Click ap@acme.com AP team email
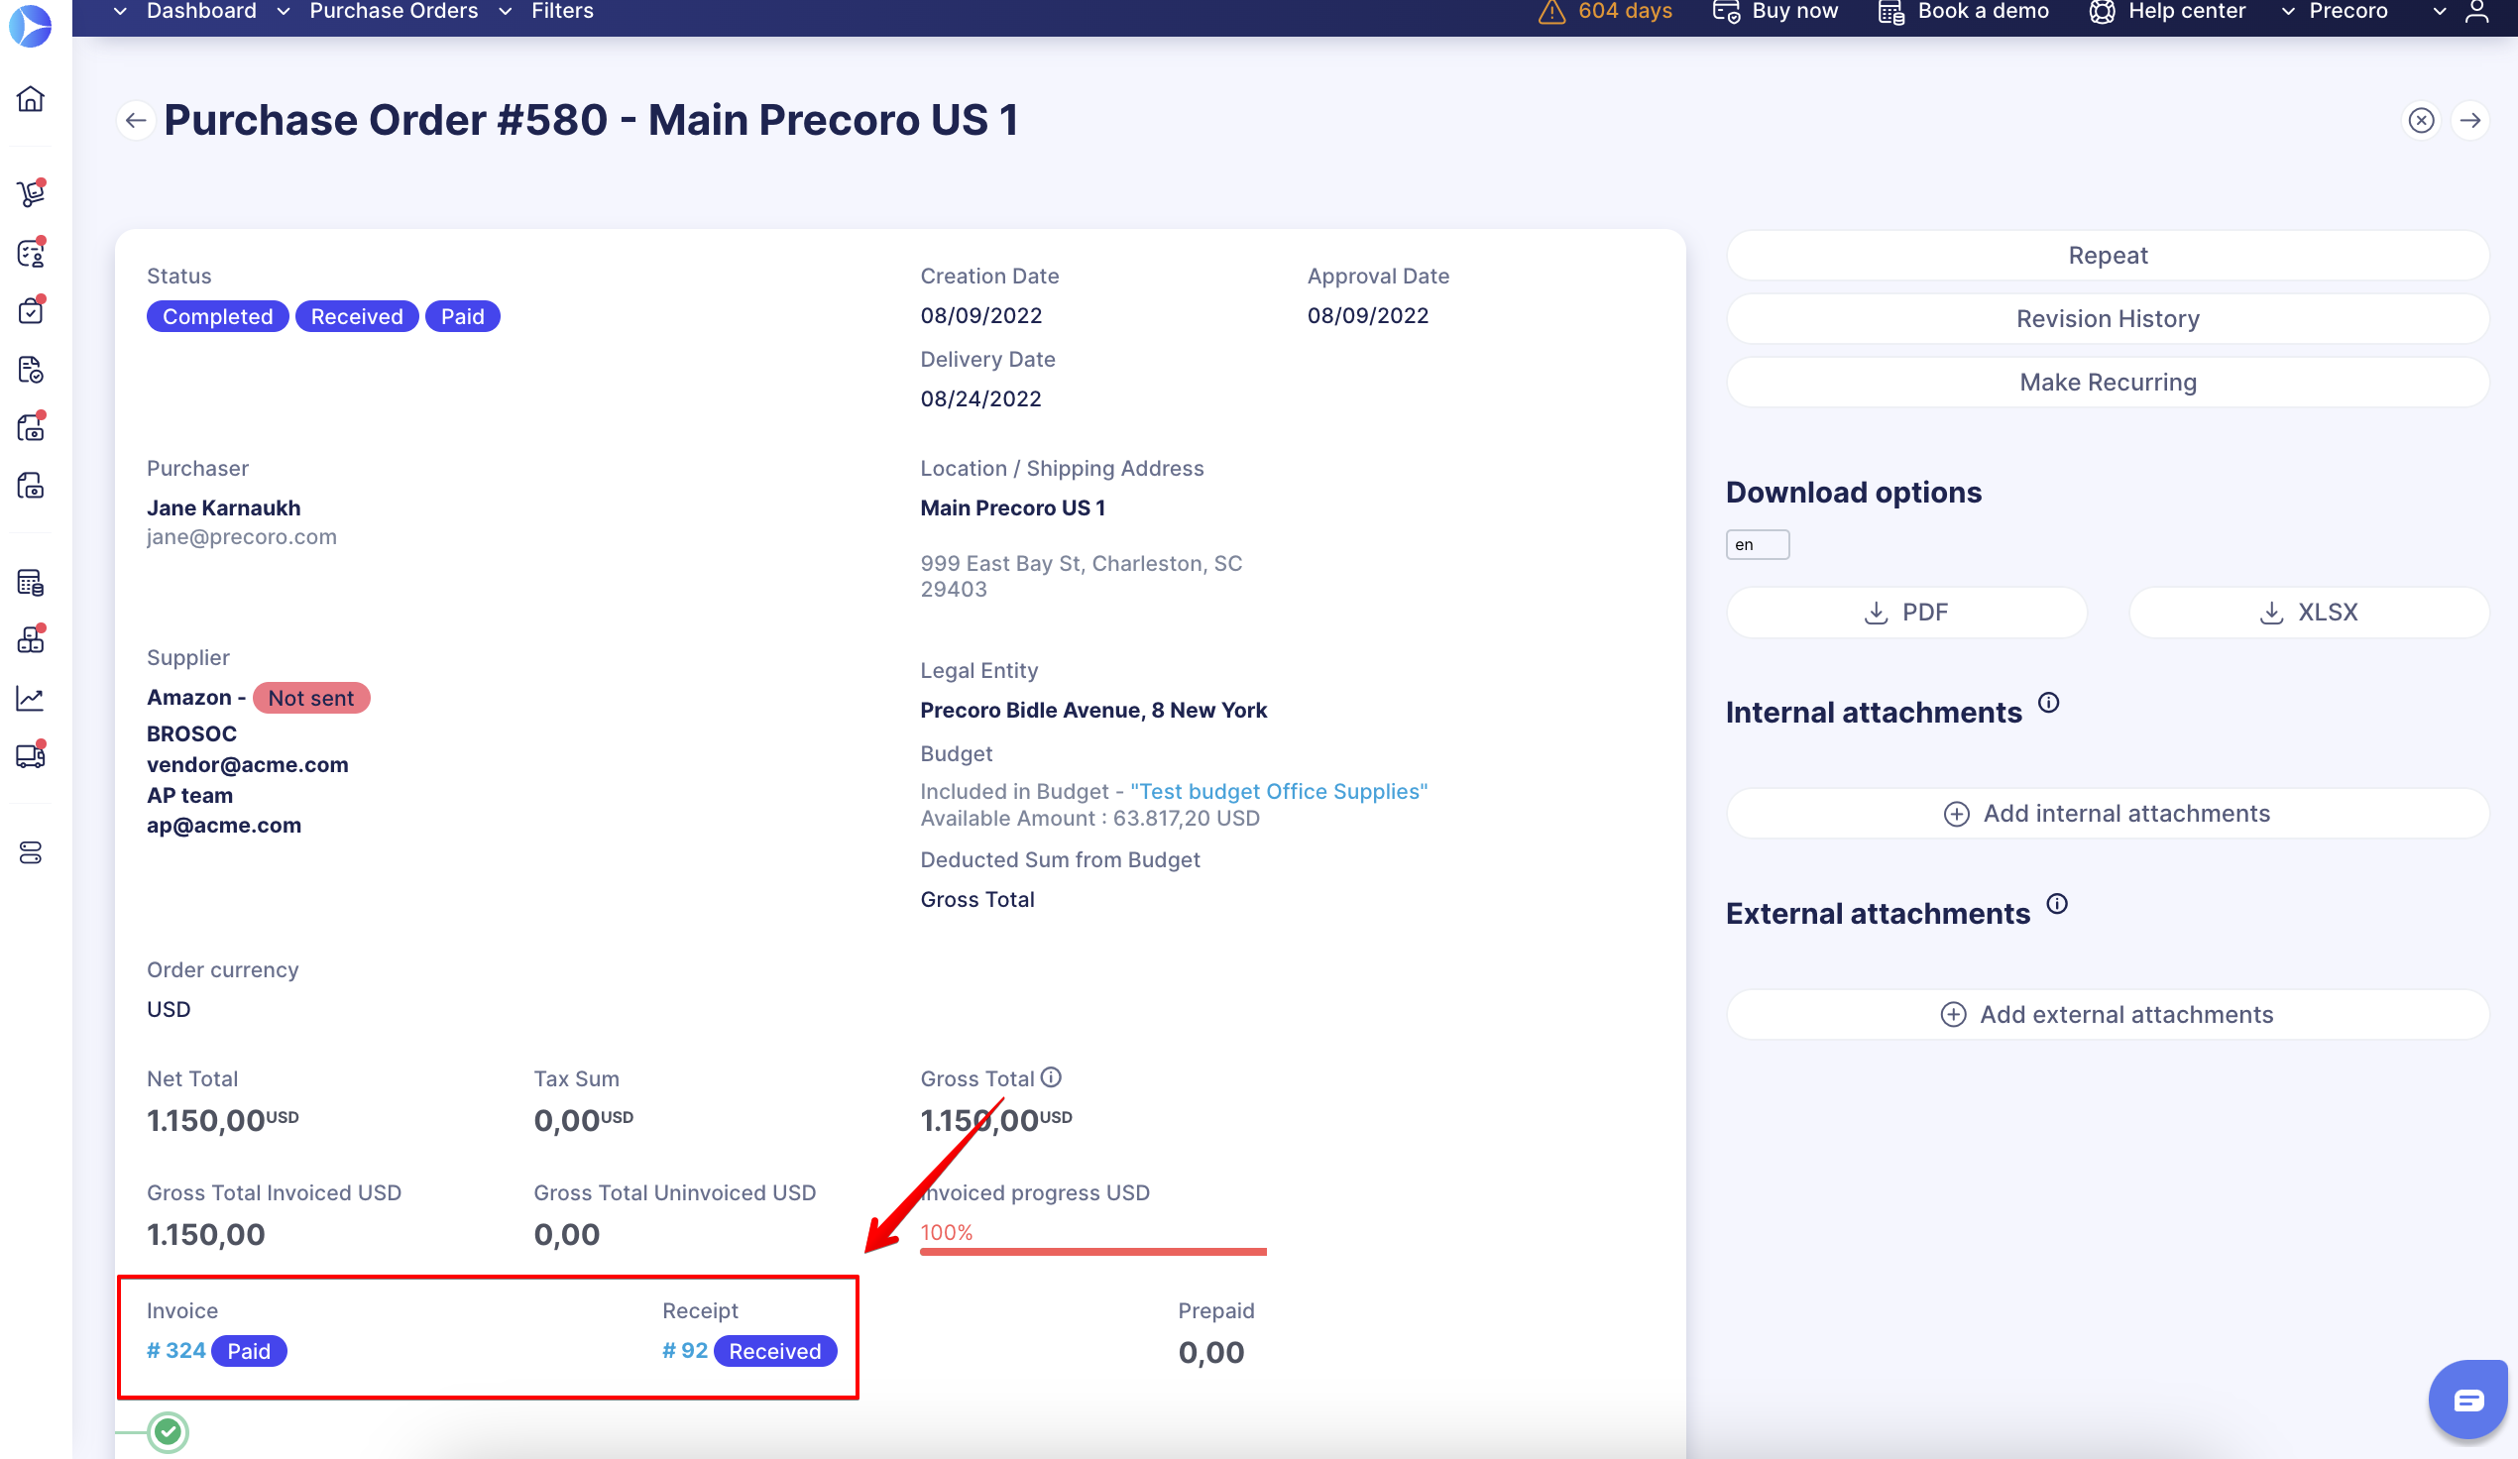2518x1459 pixels. tap(224, 827)
